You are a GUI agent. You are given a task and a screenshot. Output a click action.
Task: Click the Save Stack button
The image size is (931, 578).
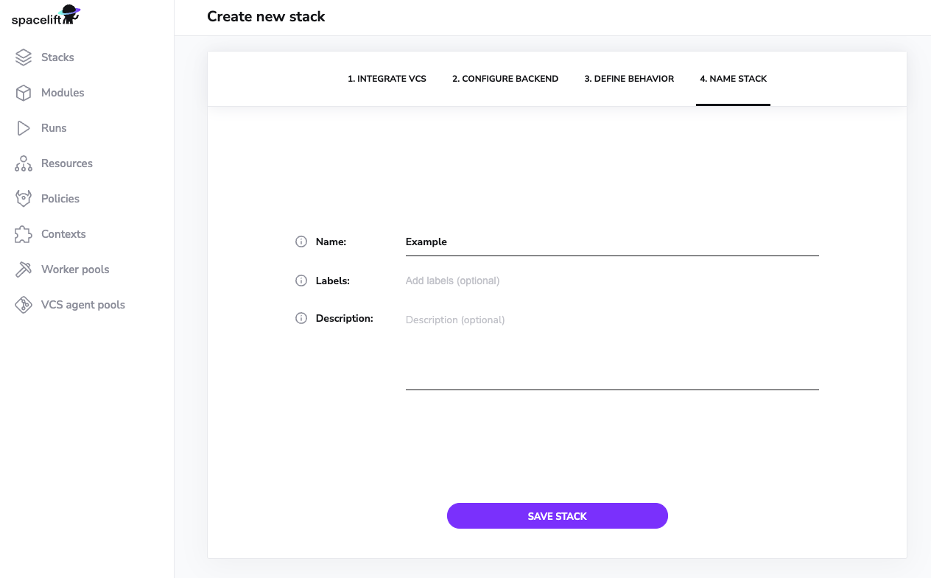[x=558, y=516]
